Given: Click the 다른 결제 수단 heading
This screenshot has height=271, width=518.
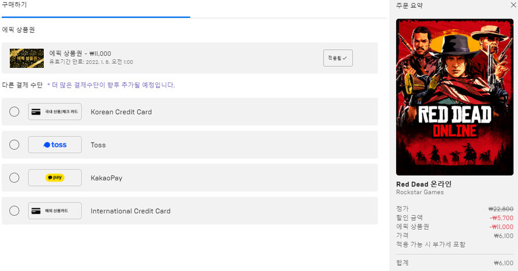Looking at the screenshot, I should (22, 85).
